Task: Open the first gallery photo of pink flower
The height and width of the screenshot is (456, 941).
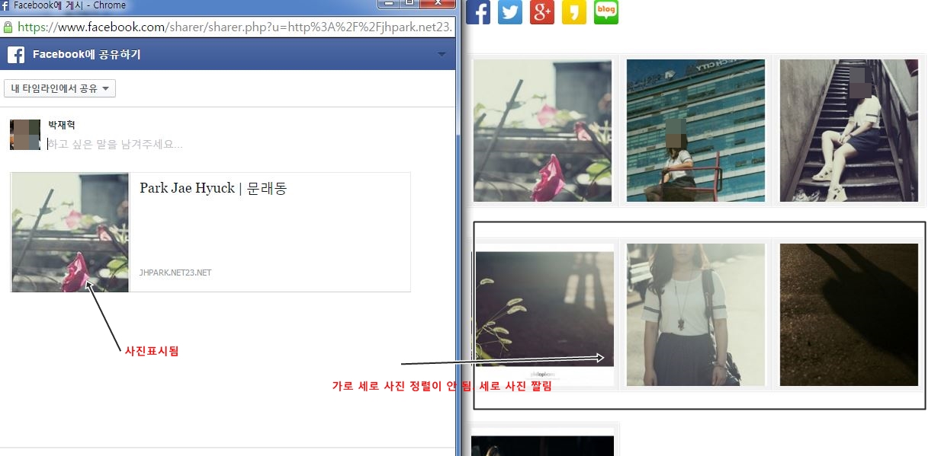Action: click(x=542, y=130)
